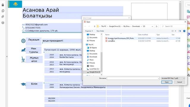Click the Білім label field

34,85
